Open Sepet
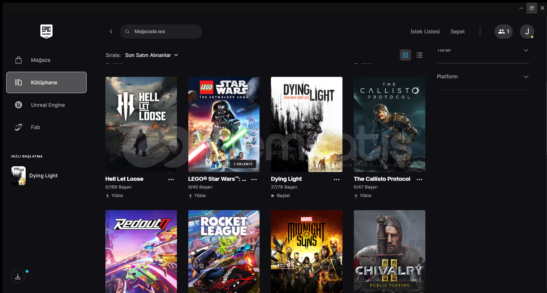 [x=458, y=31]
